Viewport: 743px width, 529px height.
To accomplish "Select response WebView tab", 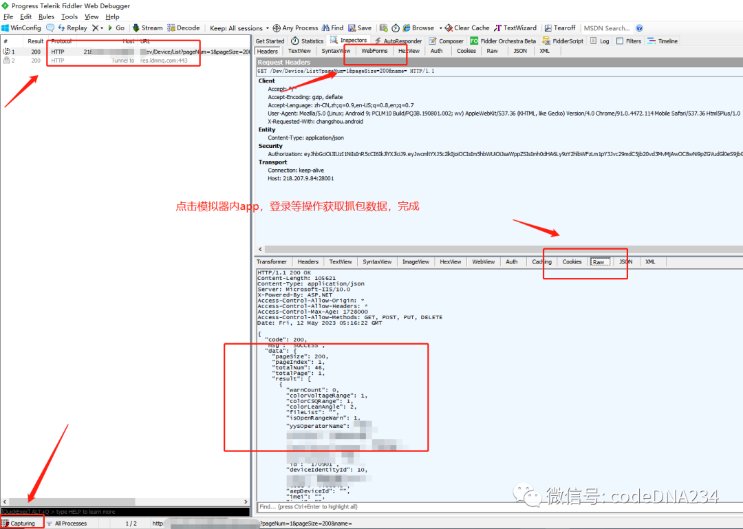I will [484, 261].
